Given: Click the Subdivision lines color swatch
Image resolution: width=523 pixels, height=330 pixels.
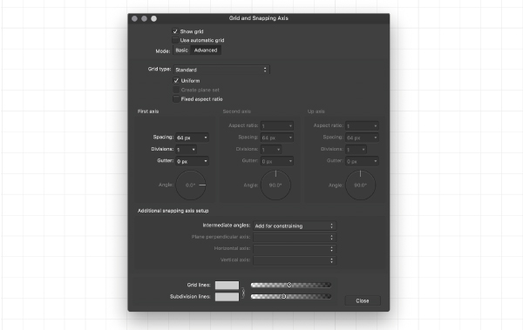Looking at the screenshot, I should (227, 297).
